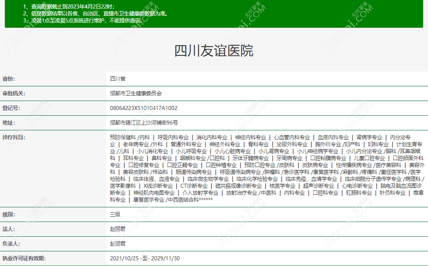
Task: Click 小儿心脏病专业 in department list
Action: (232, 152)
